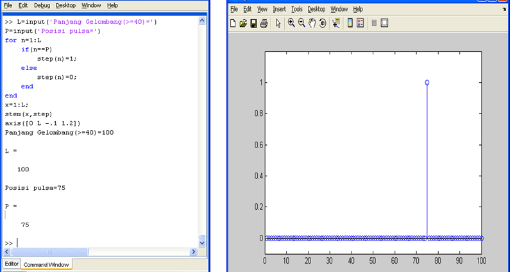Click the 'if(n==P)' code line
Screen dimensions: 517x272
click(x=37, y=49)
